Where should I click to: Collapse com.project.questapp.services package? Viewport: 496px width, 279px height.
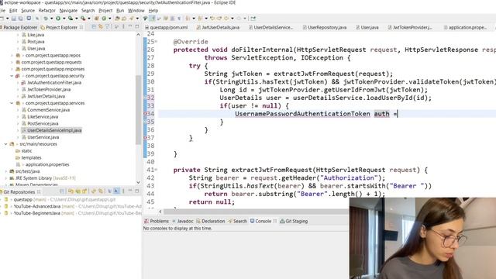click(12, 103)
